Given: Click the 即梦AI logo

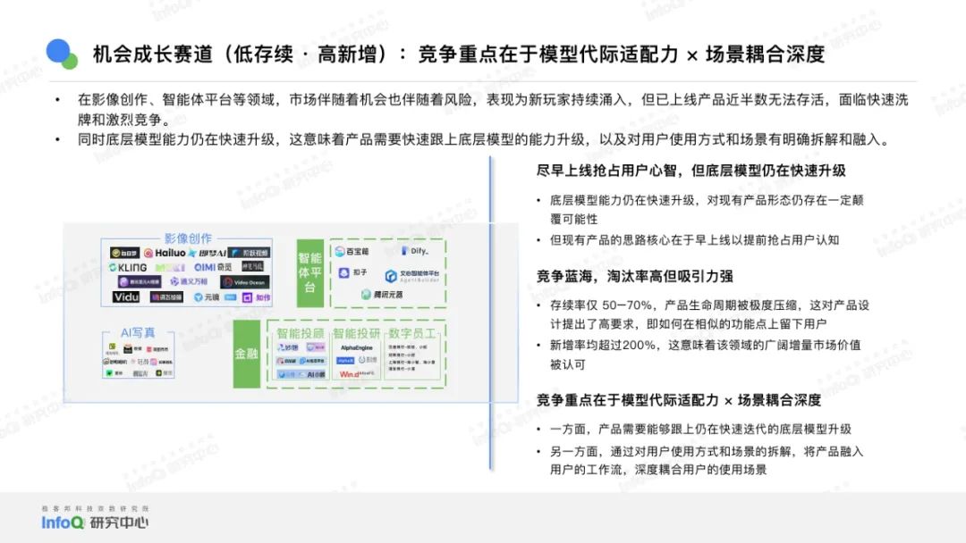Looking at the screenshot, I should 207,253.
